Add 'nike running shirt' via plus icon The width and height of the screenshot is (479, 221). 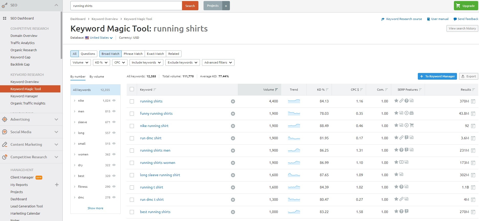(x=233, y=126)
